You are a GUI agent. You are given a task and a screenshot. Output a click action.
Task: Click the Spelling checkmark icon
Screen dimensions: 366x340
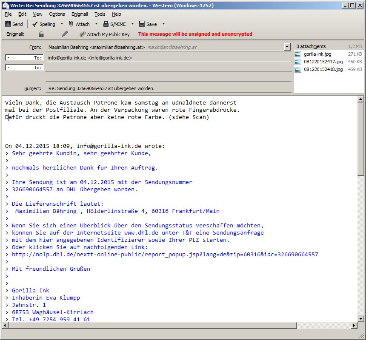coord(35,24)
